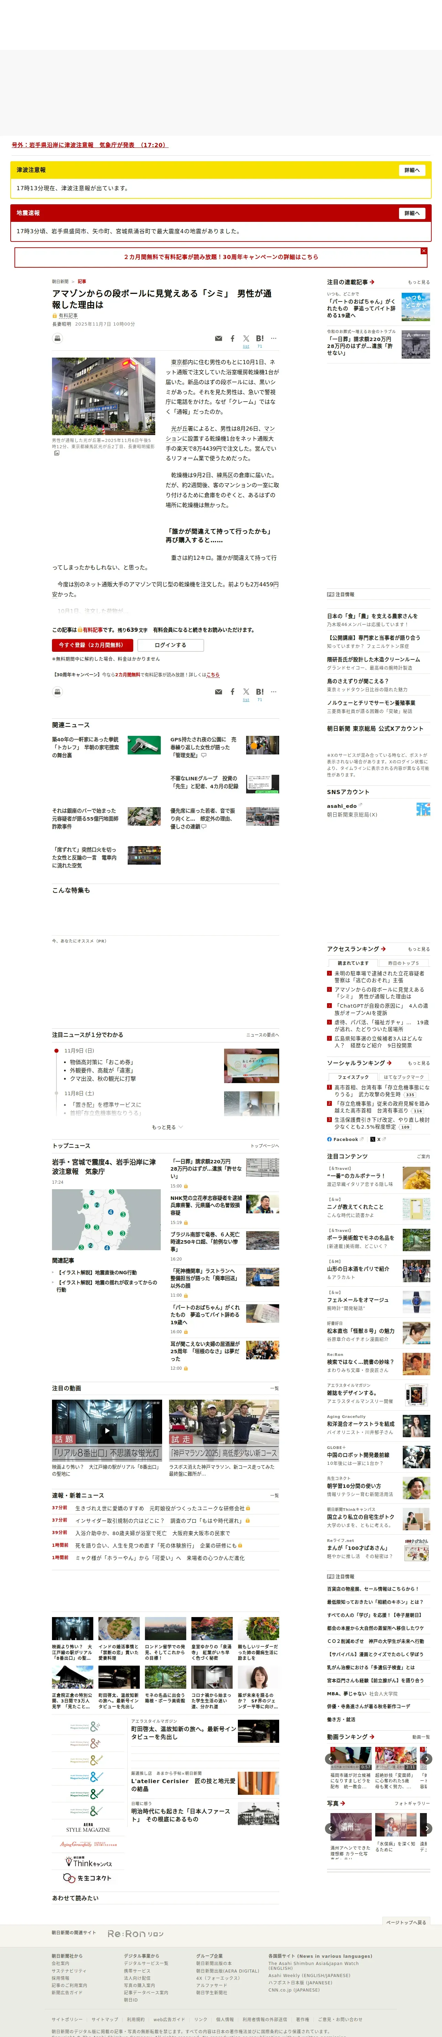
Task: Open 【イラスト解説】地震直後のNG行動 link
Action: point(96,1272)
